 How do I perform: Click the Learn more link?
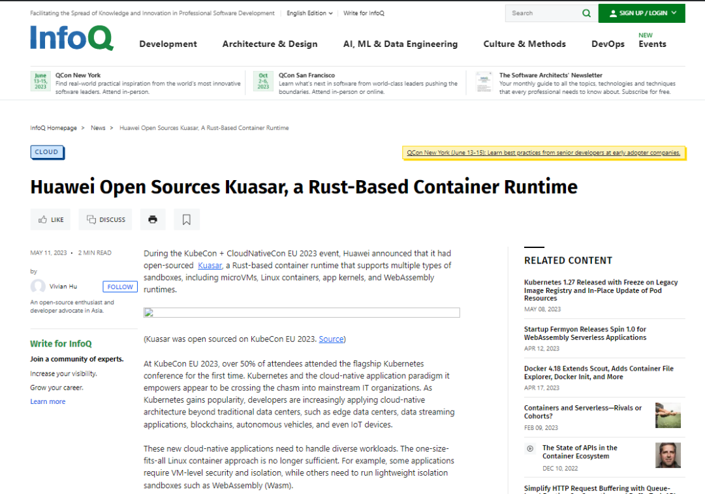coord(48,401)
